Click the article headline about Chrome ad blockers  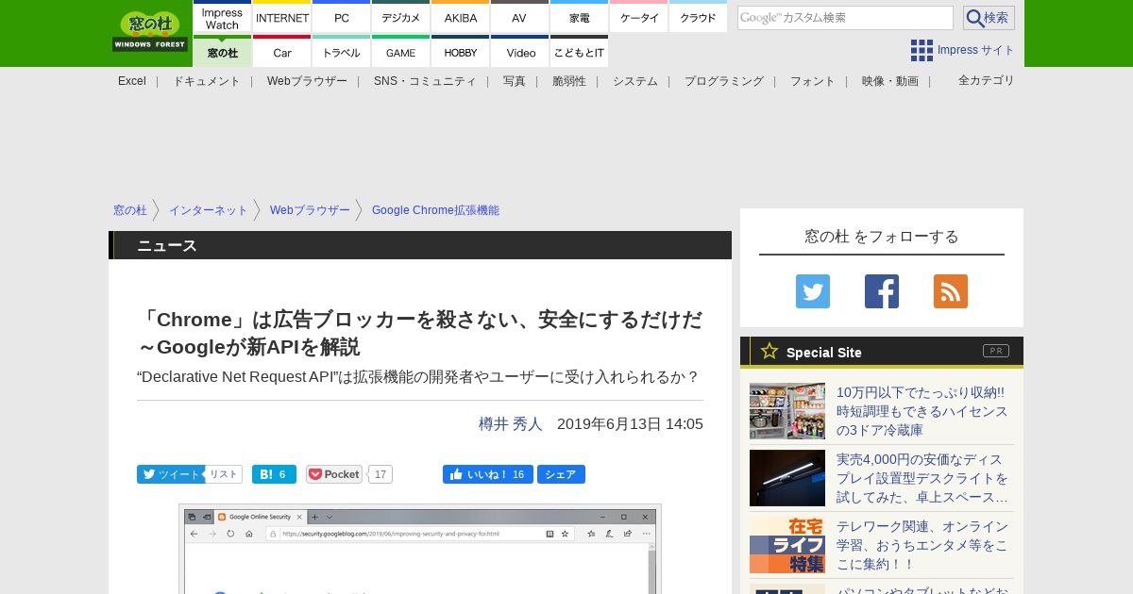tap(420, 333)
